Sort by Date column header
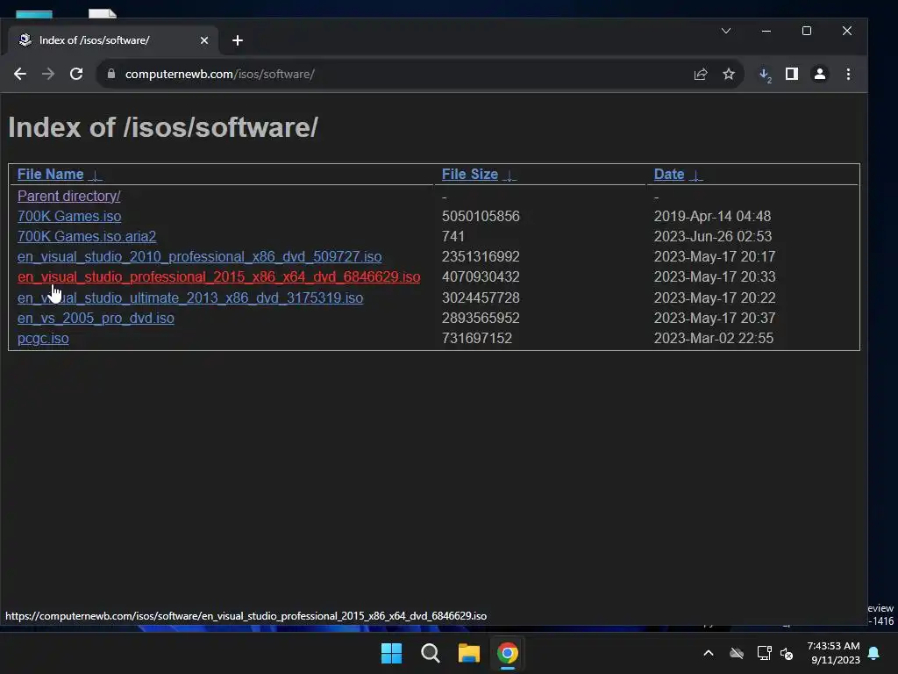The width and height of the screenshot is (898, 674). [x=669, y=175]
